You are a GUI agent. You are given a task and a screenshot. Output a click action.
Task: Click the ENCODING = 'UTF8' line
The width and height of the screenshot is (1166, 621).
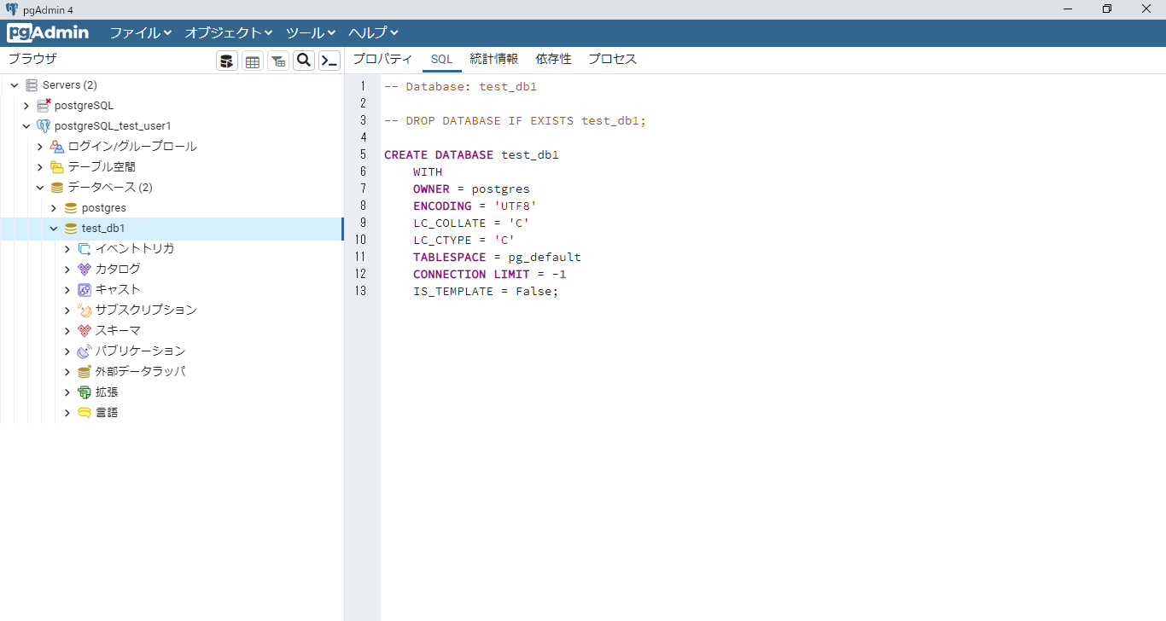point(475,206)
